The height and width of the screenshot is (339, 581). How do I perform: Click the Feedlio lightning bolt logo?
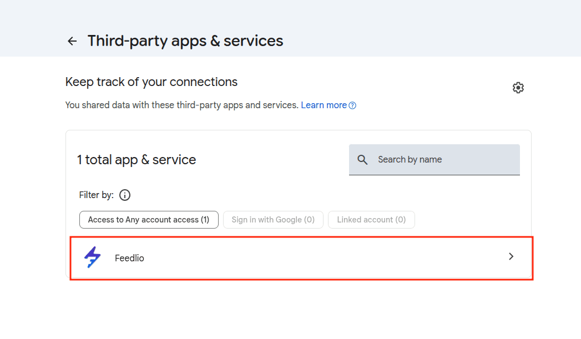click(x=93, y=257)
